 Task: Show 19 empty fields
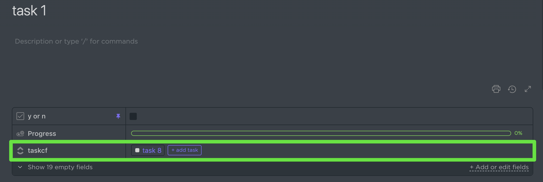(x=60, y=167)
